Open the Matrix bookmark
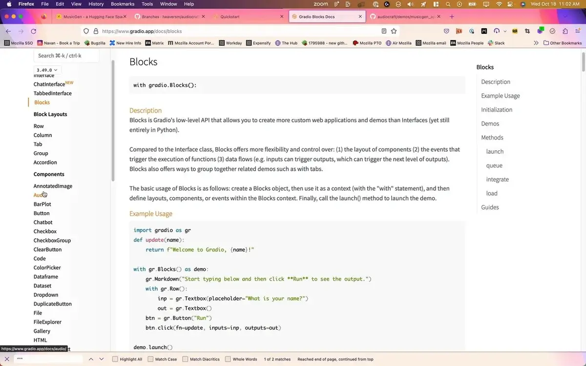The height and width of the screenshot is (366, 586). click(154, 43)
